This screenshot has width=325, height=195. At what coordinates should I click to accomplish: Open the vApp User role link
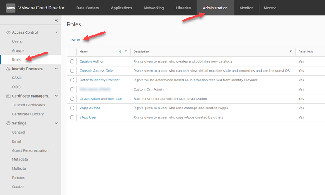88,117
